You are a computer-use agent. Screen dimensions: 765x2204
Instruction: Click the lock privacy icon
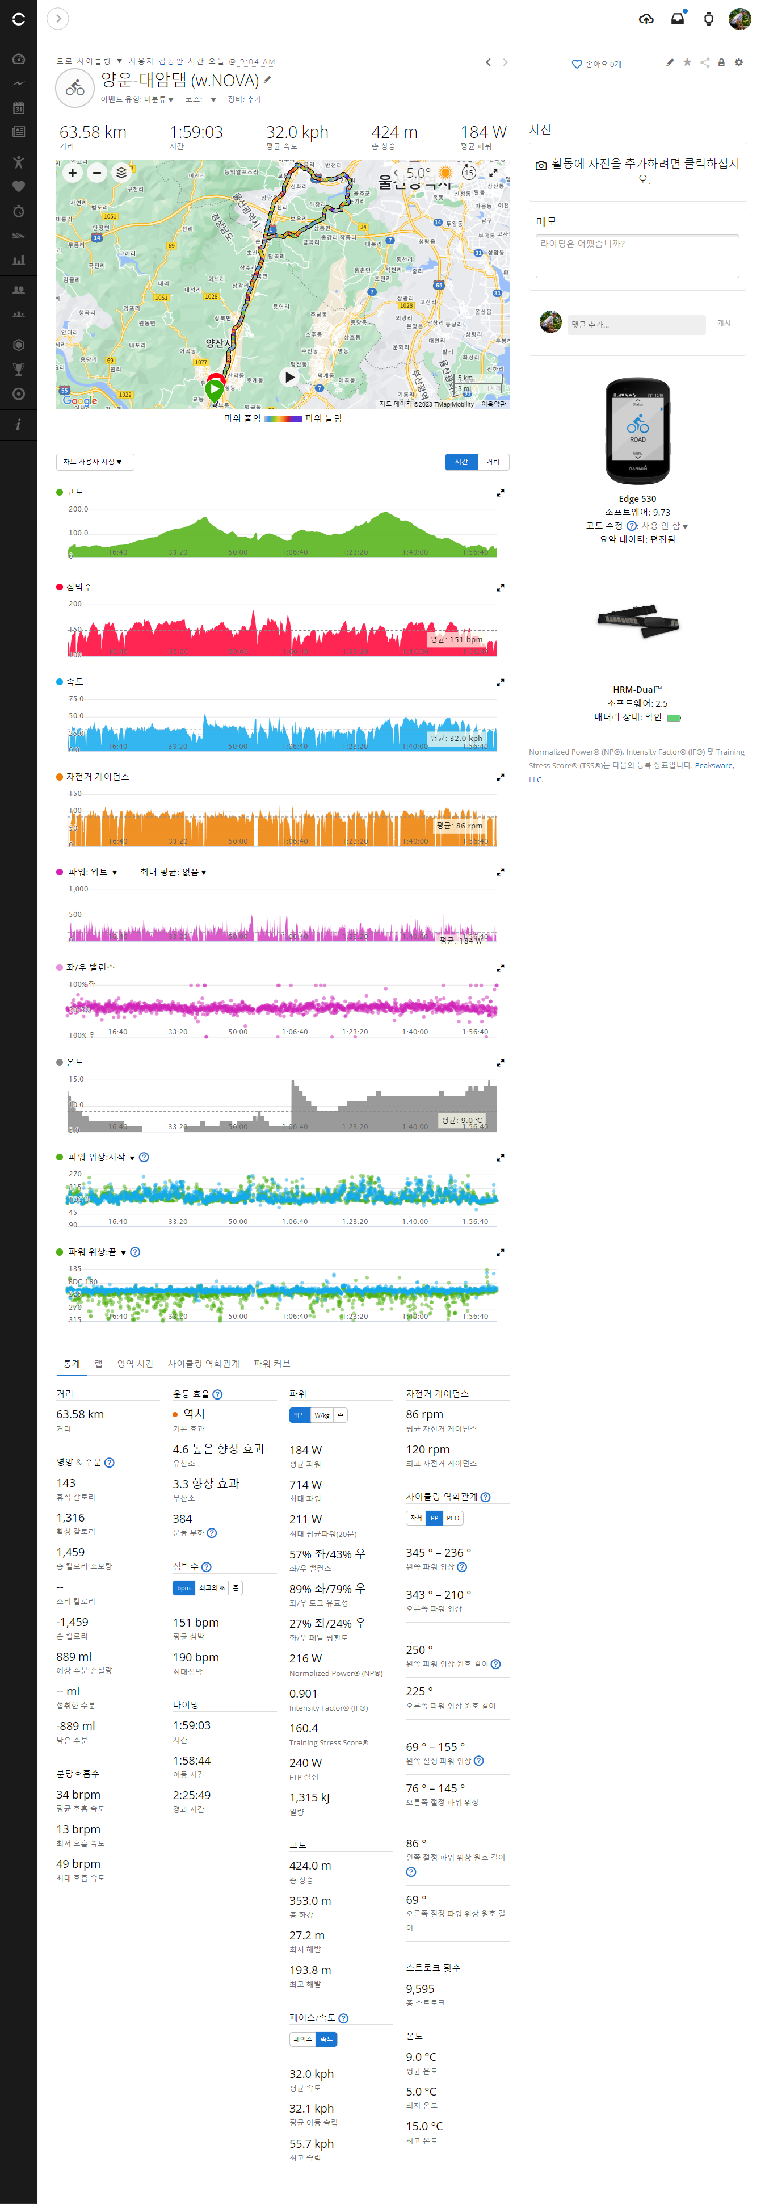pos(721,62)
